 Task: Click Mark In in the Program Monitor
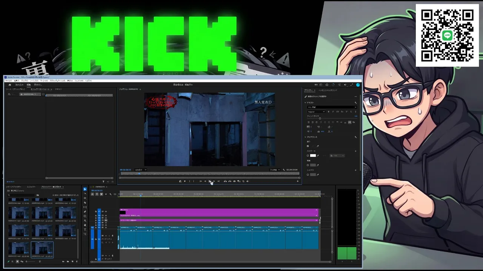pos(189,181)
